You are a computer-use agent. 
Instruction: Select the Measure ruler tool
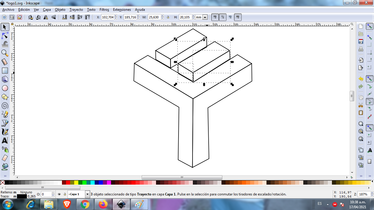5,62
